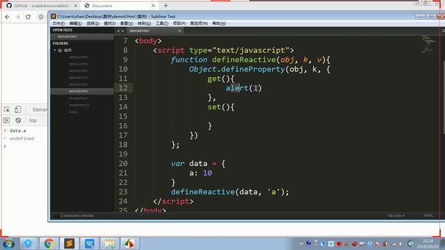Toggle the side bar from the status bar icon
445x250 pixels.
(x=56, y=216)
